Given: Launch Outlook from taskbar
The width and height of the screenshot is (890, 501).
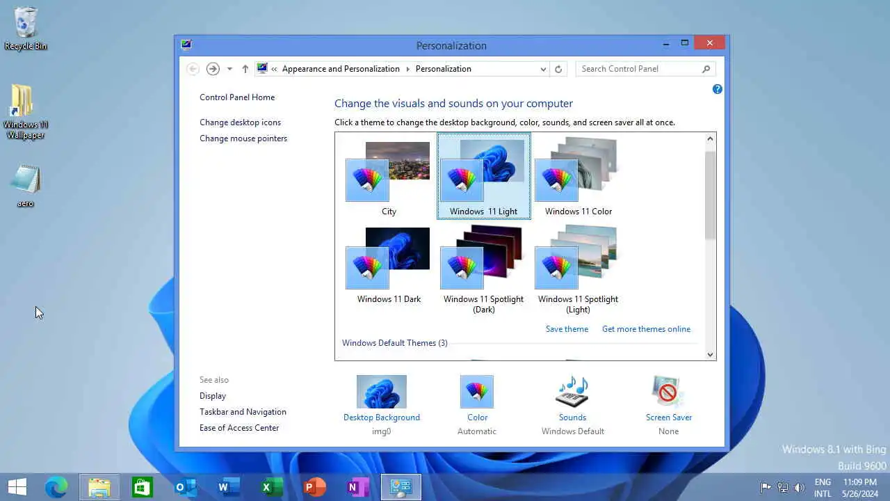Looking at the screenshot, I should 186,487.
